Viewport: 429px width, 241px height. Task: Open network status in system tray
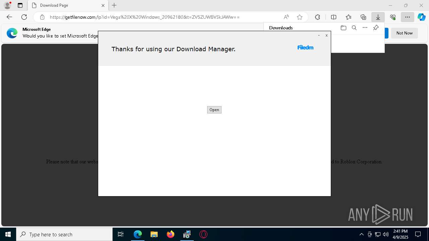(x=378, y=234)
